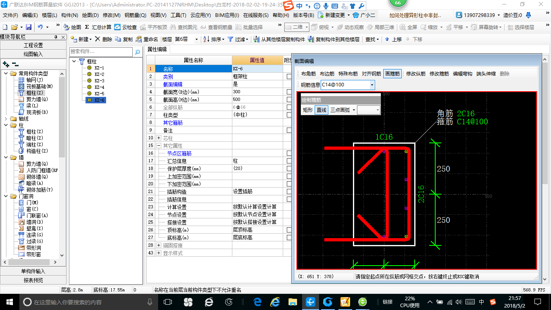Click 复制 copy component button

coord(124,39)
